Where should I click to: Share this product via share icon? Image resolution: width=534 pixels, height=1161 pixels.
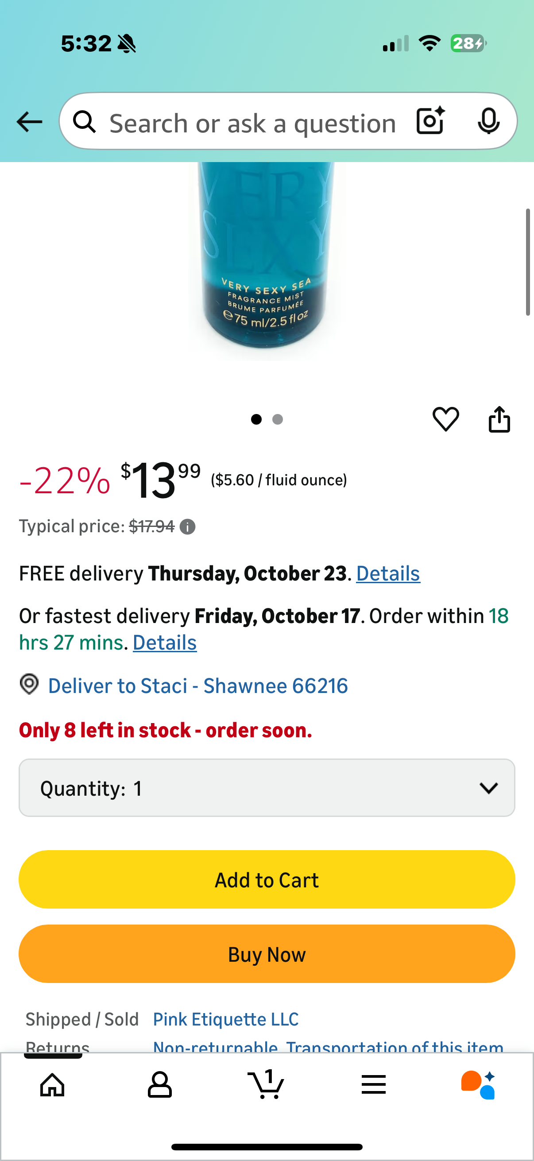point(499,419)
